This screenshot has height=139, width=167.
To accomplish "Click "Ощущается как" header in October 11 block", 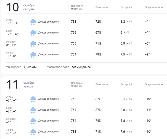I will coord(154,84).
